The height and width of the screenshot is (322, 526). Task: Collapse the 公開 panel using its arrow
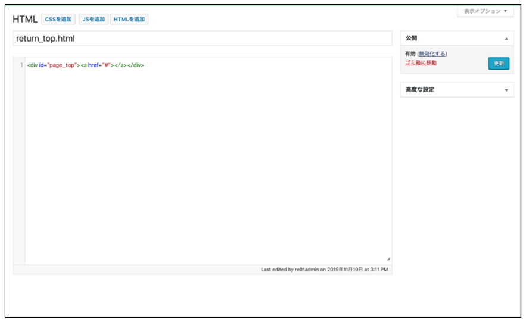tap(506, 39)
